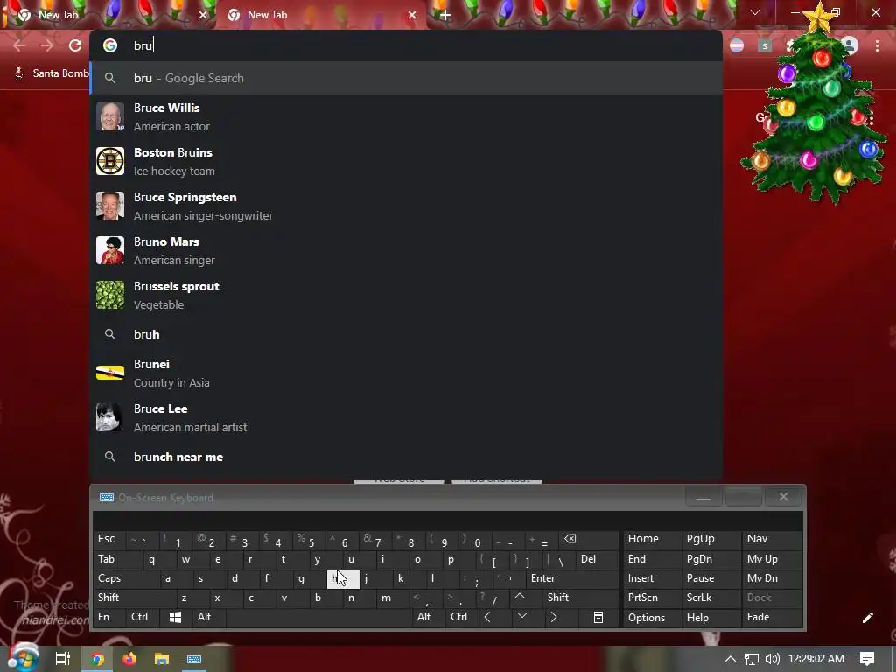
Task: Click the Chrome reload page icon
Action: tap(75, 45)
